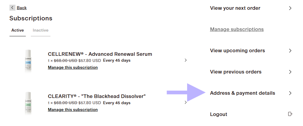The height and width of the screenshot is (126, 303).
Task: Click the CELLRENEW serum product thumbnail
Action: point(28,61)
